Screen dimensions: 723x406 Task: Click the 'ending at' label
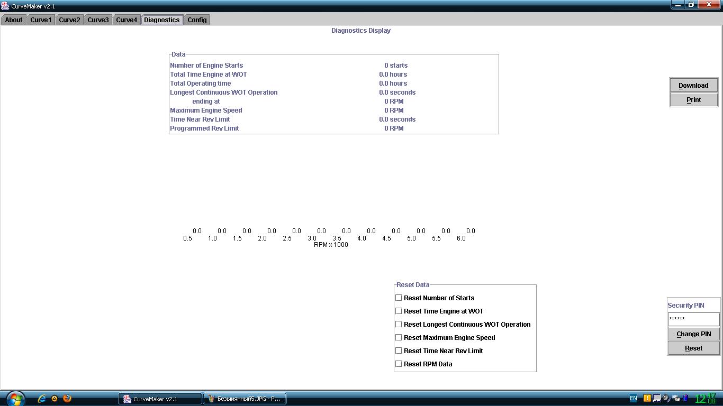206,101
